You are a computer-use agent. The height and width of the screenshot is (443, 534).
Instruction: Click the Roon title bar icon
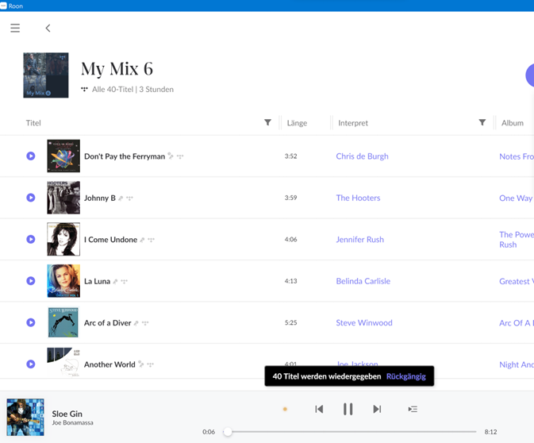click(3, 6)
